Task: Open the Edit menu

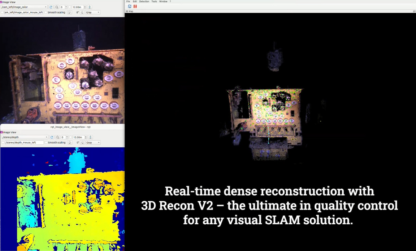Action: (135, 1)
